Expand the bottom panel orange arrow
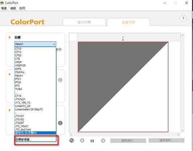 10,110
